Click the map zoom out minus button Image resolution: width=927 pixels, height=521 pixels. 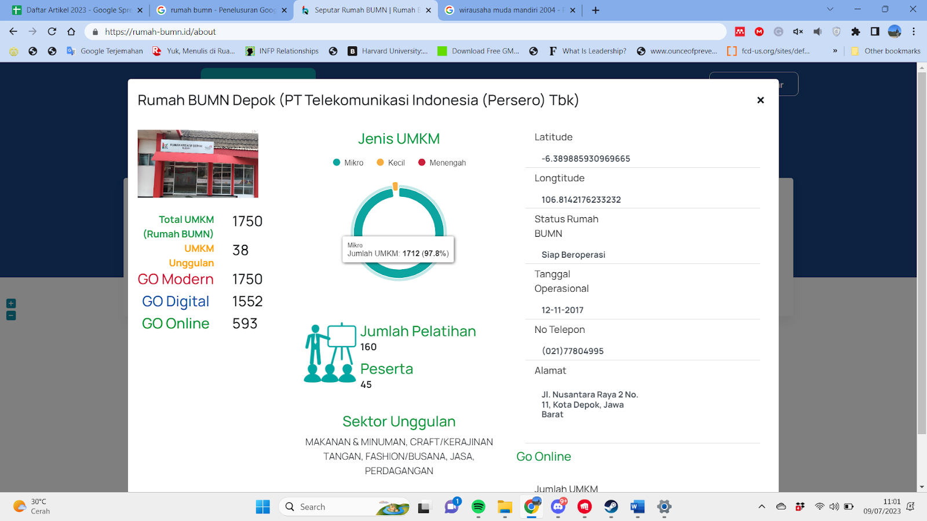[11, 315]
